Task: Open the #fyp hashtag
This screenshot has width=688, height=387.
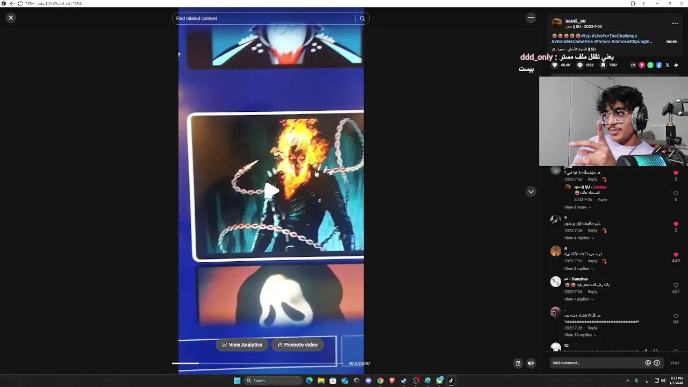Action: [585, 36]
